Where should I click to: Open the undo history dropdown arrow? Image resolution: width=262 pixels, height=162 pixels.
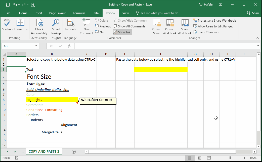[19, 5]
